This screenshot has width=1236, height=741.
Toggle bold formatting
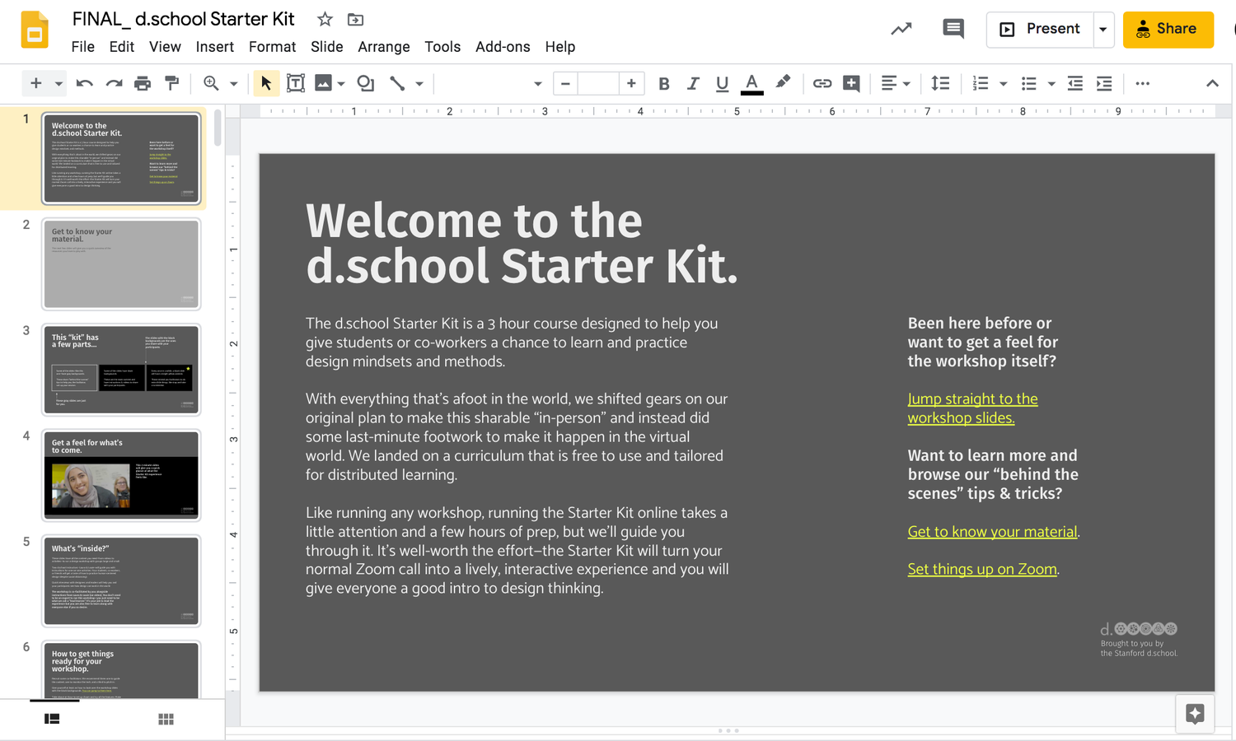pos(664,83)
